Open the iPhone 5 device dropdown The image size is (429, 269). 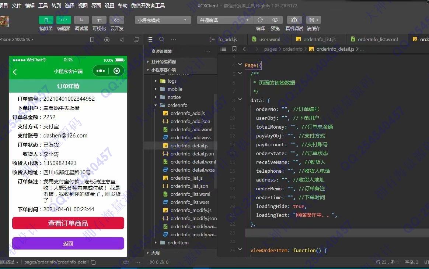pos(17,40)
